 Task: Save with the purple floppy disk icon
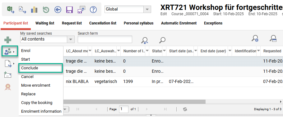69,9
